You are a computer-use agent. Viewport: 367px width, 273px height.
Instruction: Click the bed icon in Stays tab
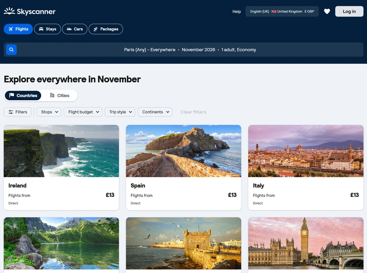pyautogui.click(x=41, y=29)
